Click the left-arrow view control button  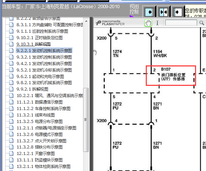pyautogui.click(x=178, y=12)
